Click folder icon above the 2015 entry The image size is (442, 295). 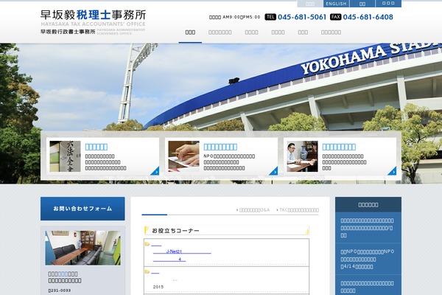[147, 271]
